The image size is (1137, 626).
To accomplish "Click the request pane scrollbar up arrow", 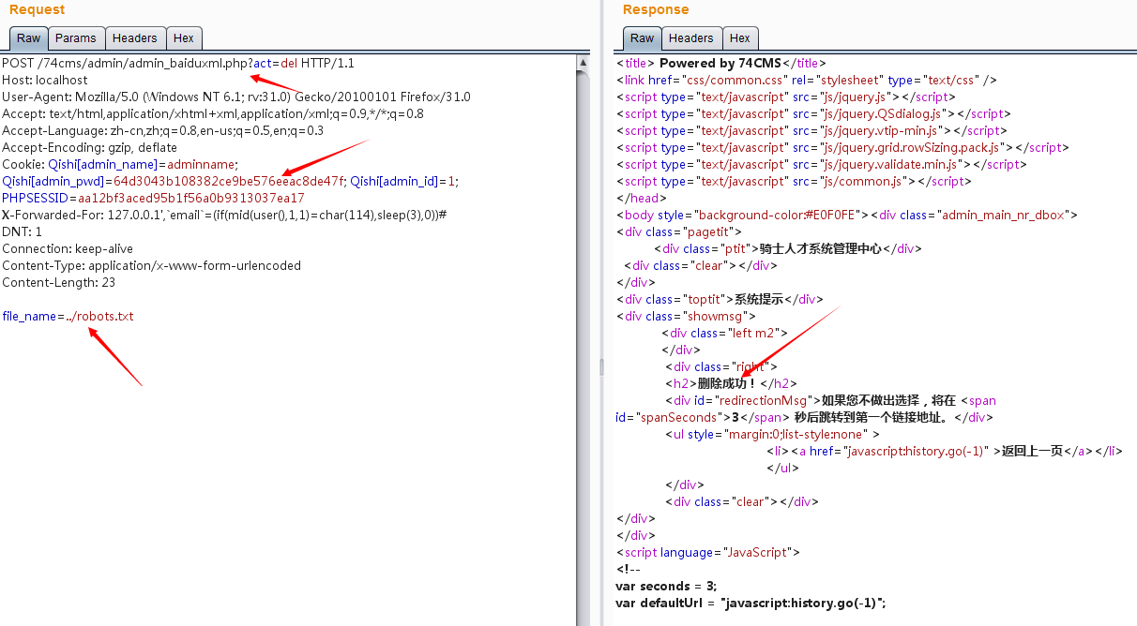I will click(x=583, y=63).
